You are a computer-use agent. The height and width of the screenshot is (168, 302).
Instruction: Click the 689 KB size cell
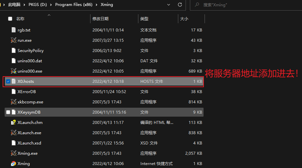pyautogui.click(x=195, y=71)
